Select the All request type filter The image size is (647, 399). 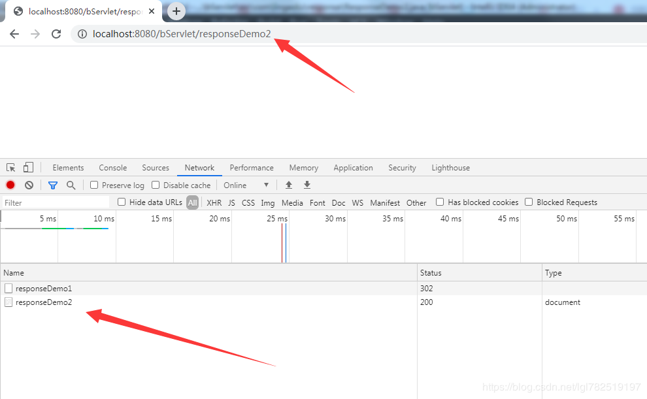(x=192, y=202)
